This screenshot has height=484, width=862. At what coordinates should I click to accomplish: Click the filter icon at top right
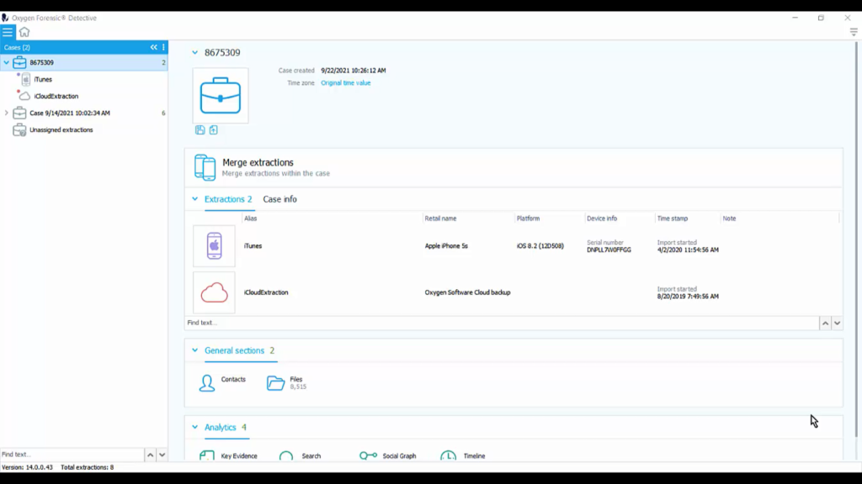854,32
